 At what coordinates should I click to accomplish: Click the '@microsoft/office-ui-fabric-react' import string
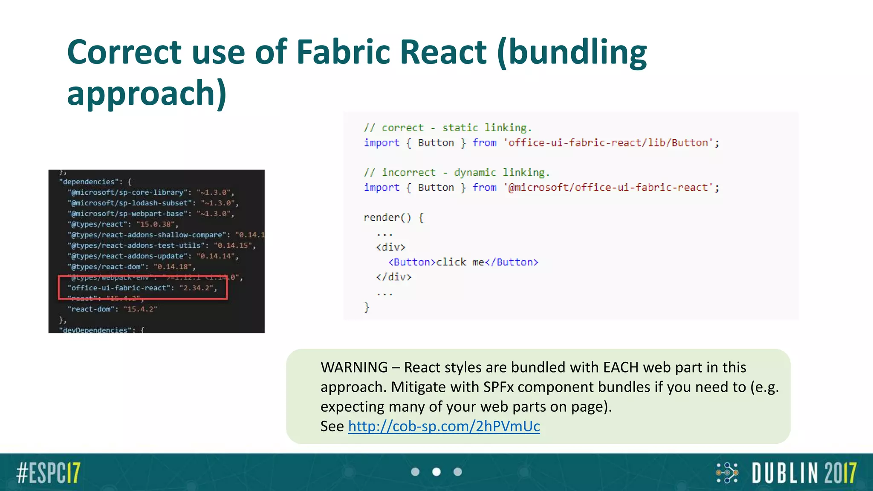[x=608, y=188]
